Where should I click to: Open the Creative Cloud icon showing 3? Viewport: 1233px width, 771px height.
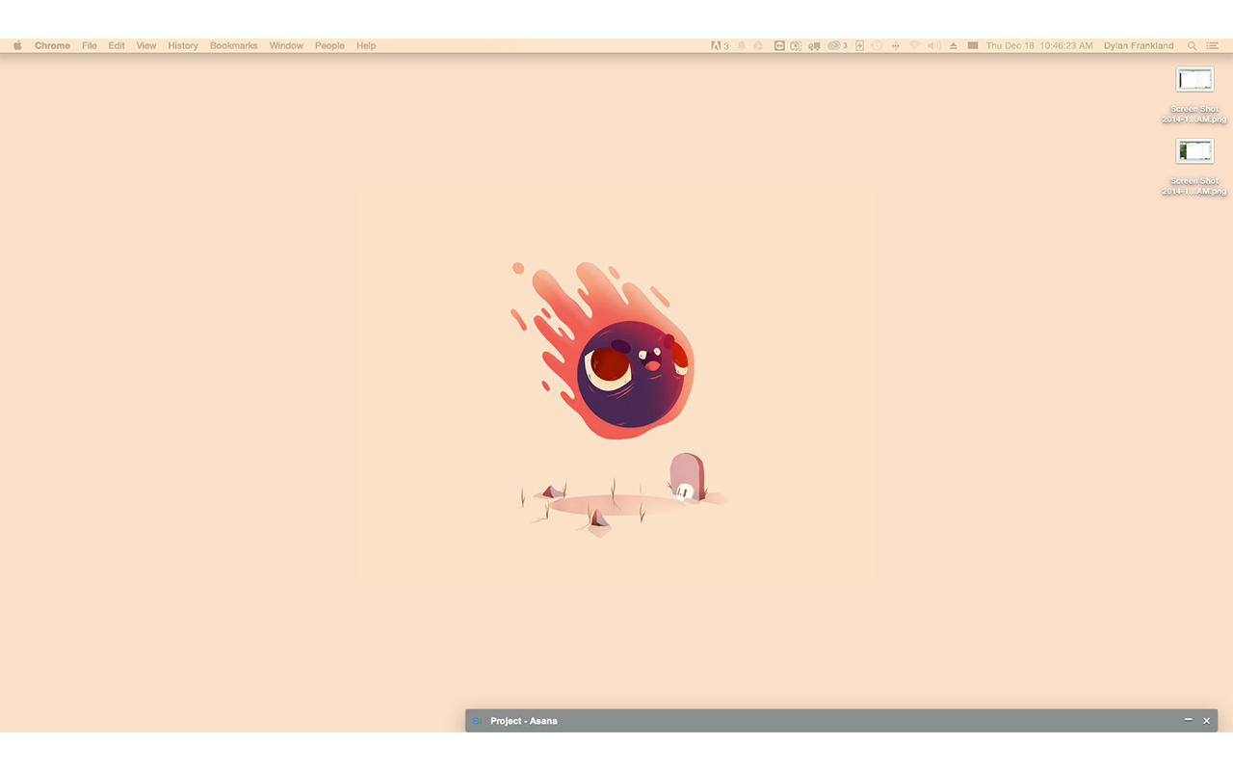837,45
